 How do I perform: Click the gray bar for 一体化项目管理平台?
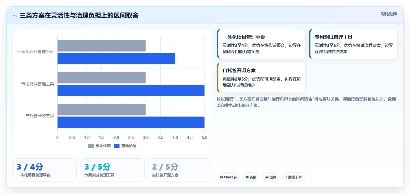(101, 46)
